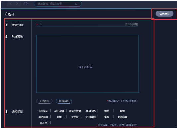Click the wallpaper name input field
The width and height of the screenshot is (177, 128).
87,24
